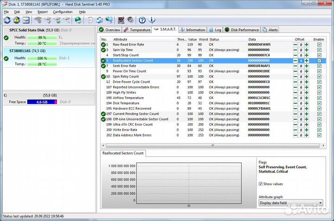Click the yellow warning alert toolbar icon
Viewport: 334px width, 221px height.
point(16,20)
